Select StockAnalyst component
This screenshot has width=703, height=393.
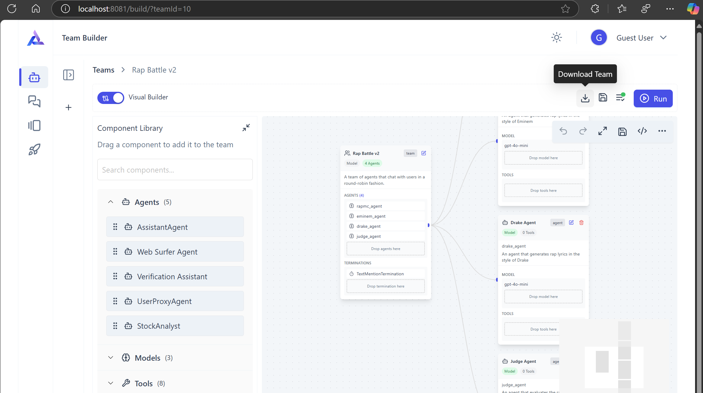point(175,326)
